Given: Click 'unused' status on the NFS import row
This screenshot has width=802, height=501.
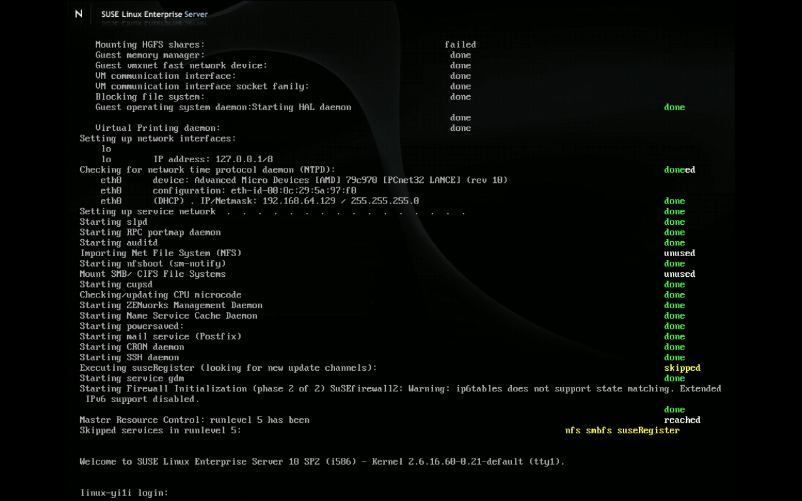Looking at the screenshot, I should [x=680, y=253].
